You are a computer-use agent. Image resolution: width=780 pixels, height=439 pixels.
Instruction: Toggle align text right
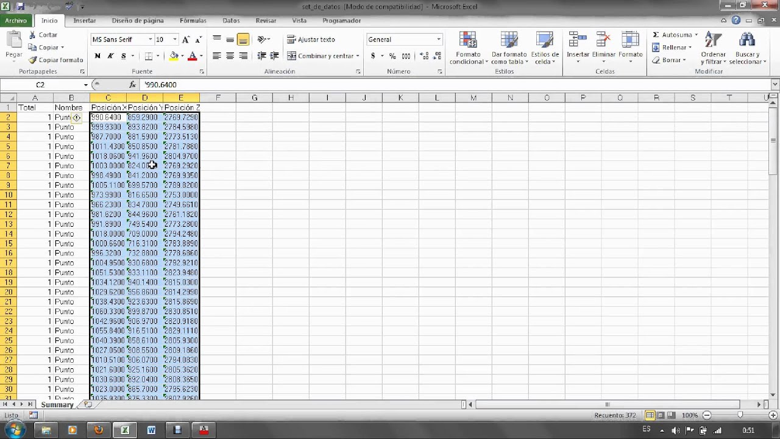click(x=243, y=56)
